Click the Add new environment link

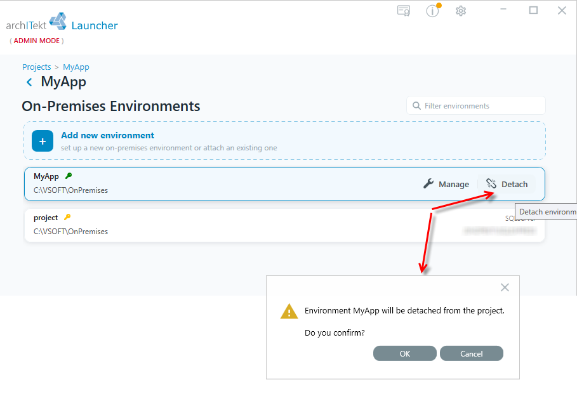pos(107,135)
